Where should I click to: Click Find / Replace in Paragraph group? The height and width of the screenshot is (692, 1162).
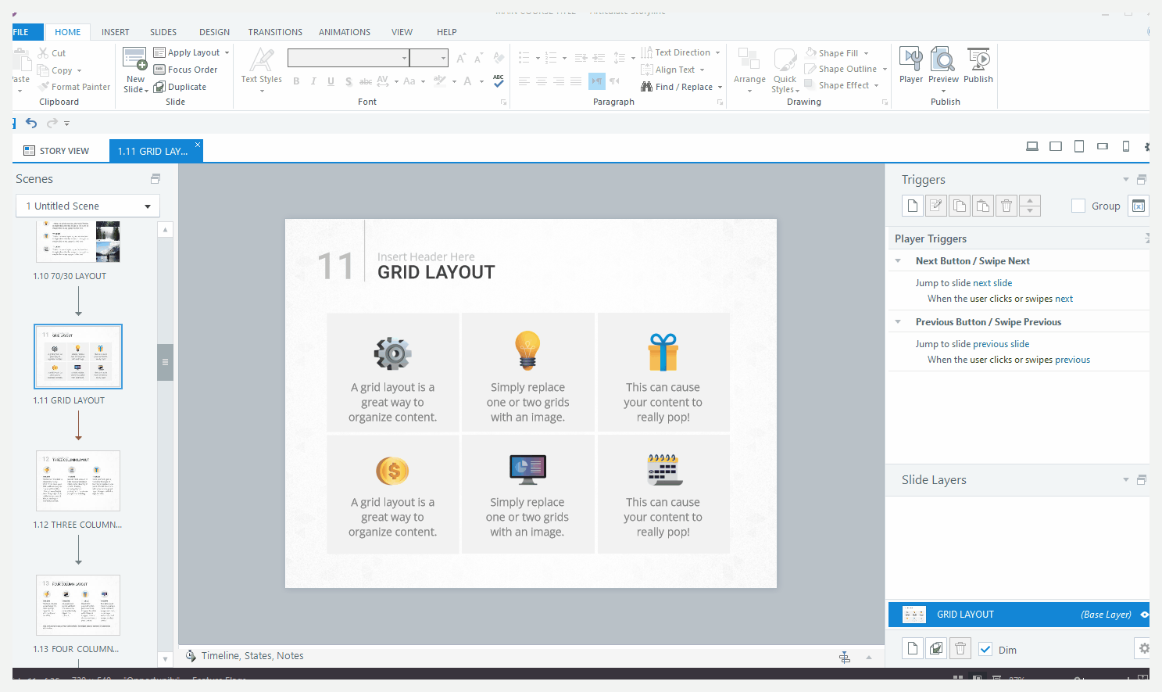click(x=681, y=87)
